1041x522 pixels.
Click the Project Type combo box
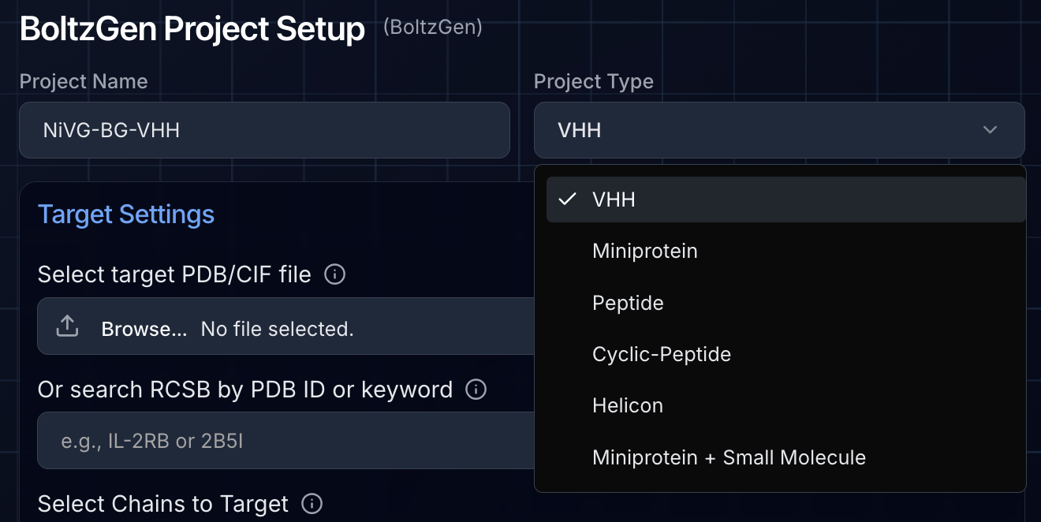pos(779,130)
